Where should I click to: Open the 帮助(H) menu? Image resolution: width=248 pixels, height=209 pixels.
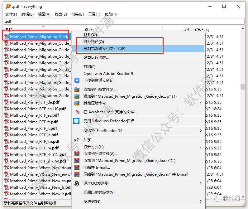(x=111, y=14)
